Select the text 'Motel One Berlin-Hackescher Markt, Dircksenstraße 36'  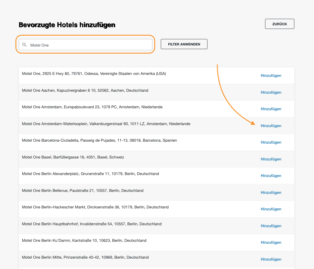point(71,207)
